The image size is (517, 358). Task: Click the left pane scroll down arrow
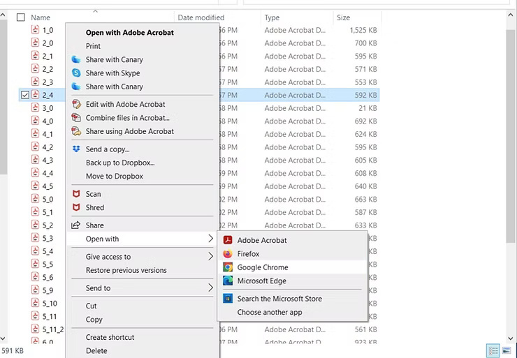tap(3, 338)
